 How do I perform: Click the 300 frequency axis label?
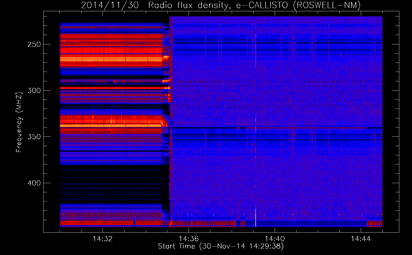(34, 91)
